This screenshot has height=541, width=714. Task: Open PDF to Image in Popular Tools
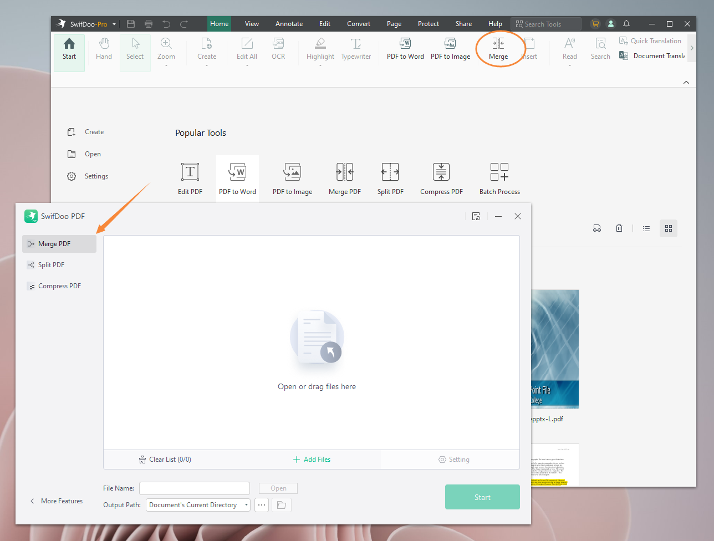292,178
